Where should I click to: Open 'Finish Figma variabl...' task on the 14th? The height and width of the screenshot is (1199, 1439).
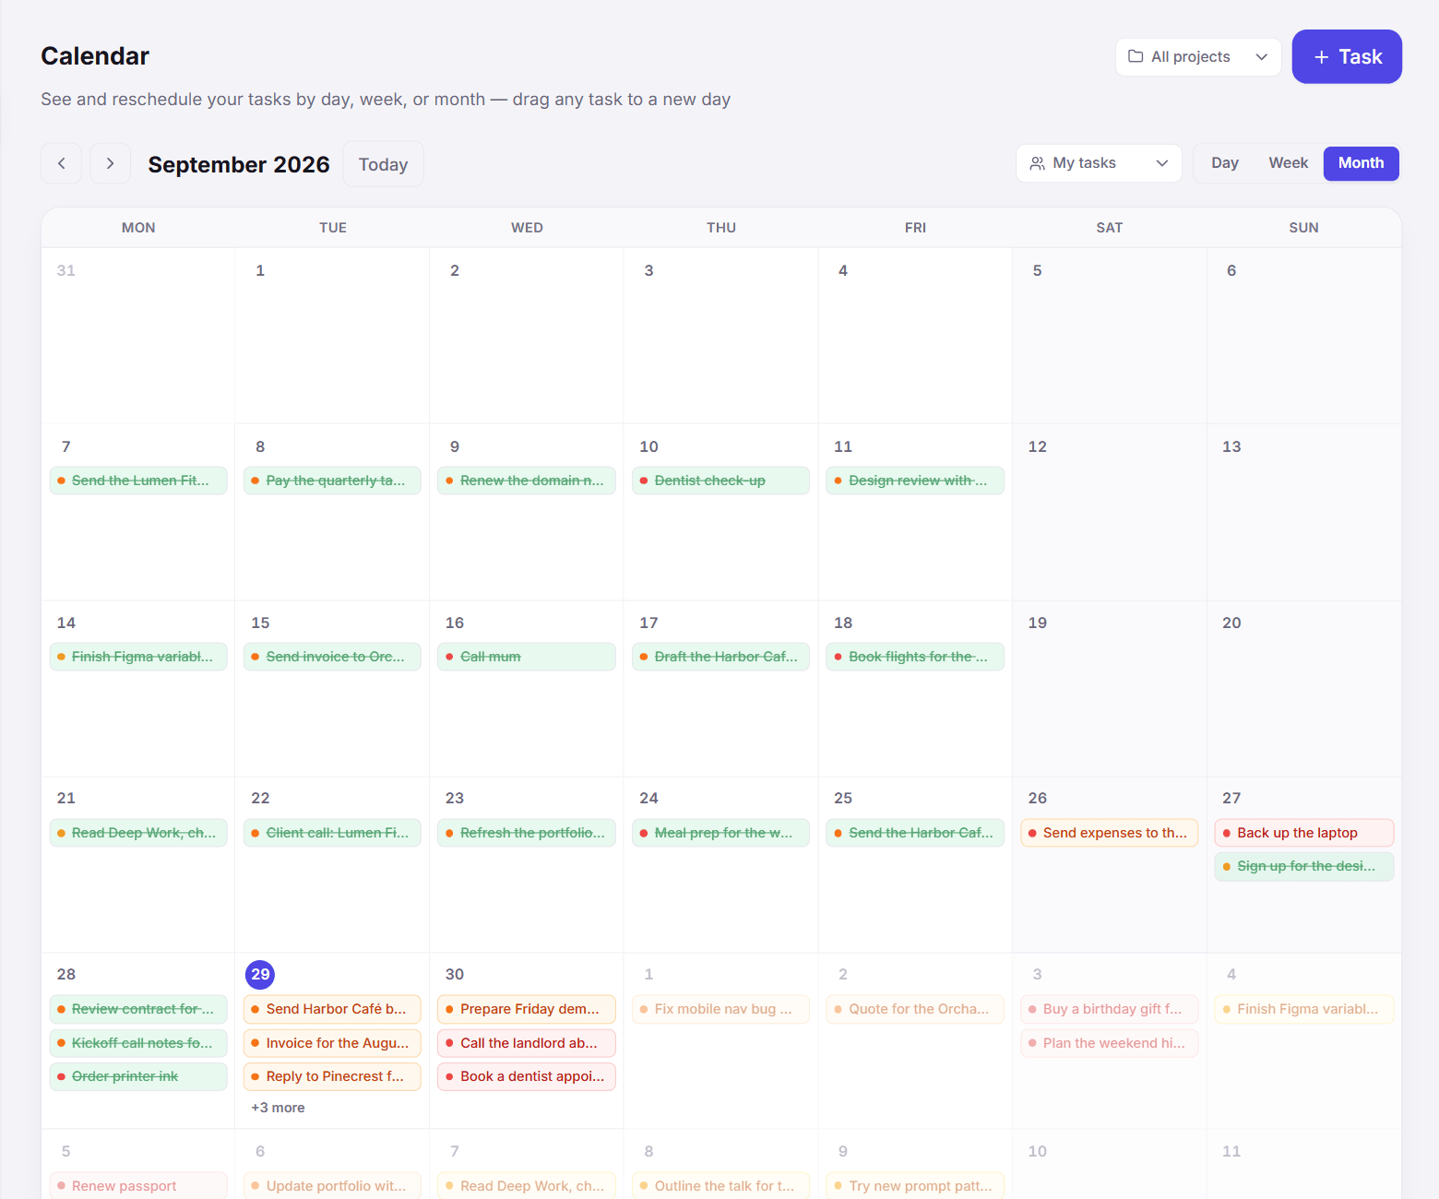pos(138,657)
